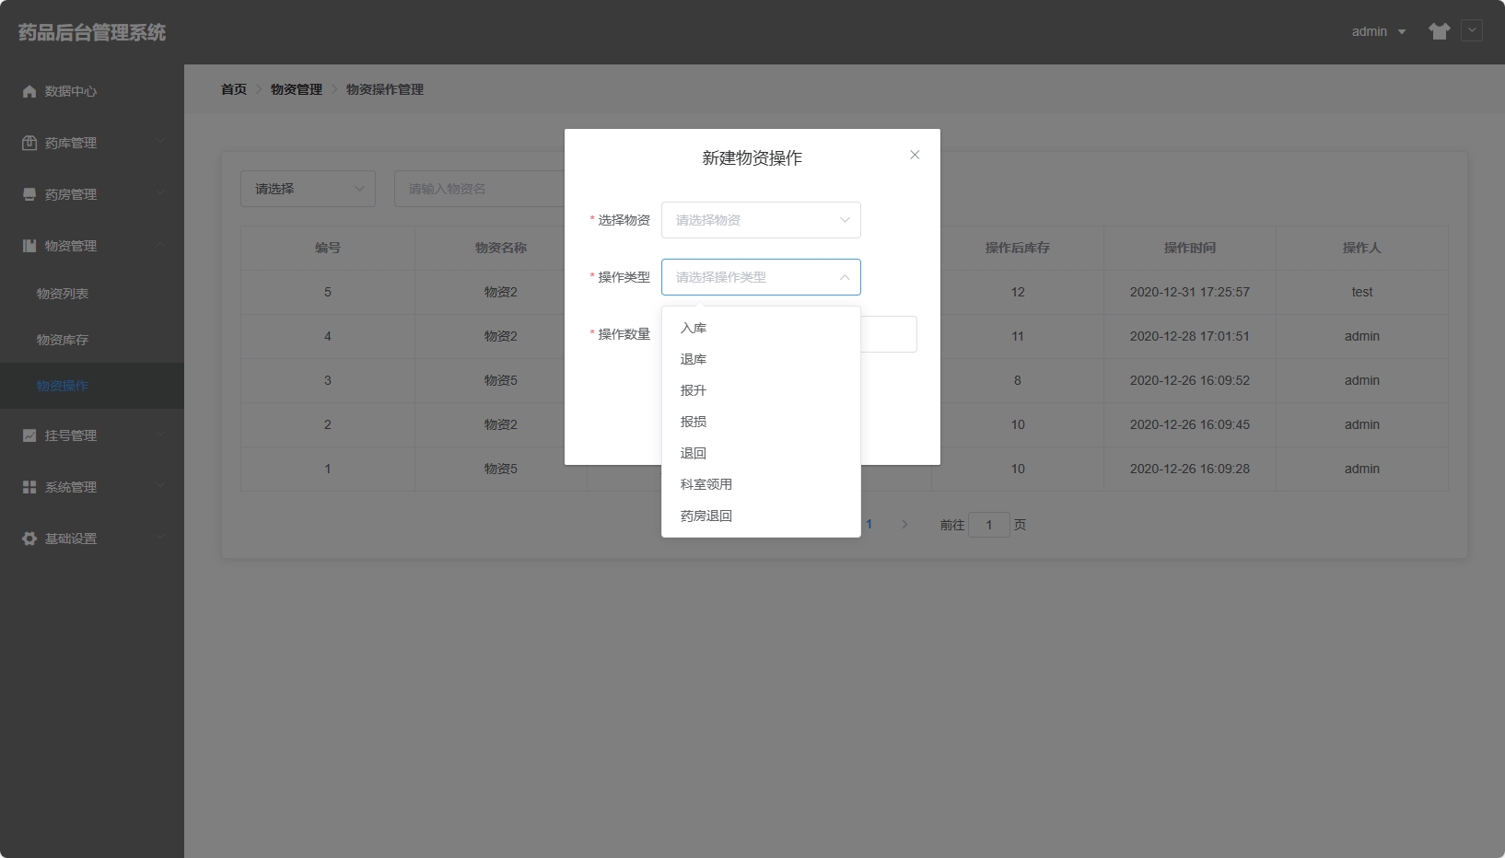Click the 操作时间 column header
The width and height of the screenshot is (1505, 858).
point(1190,248)
